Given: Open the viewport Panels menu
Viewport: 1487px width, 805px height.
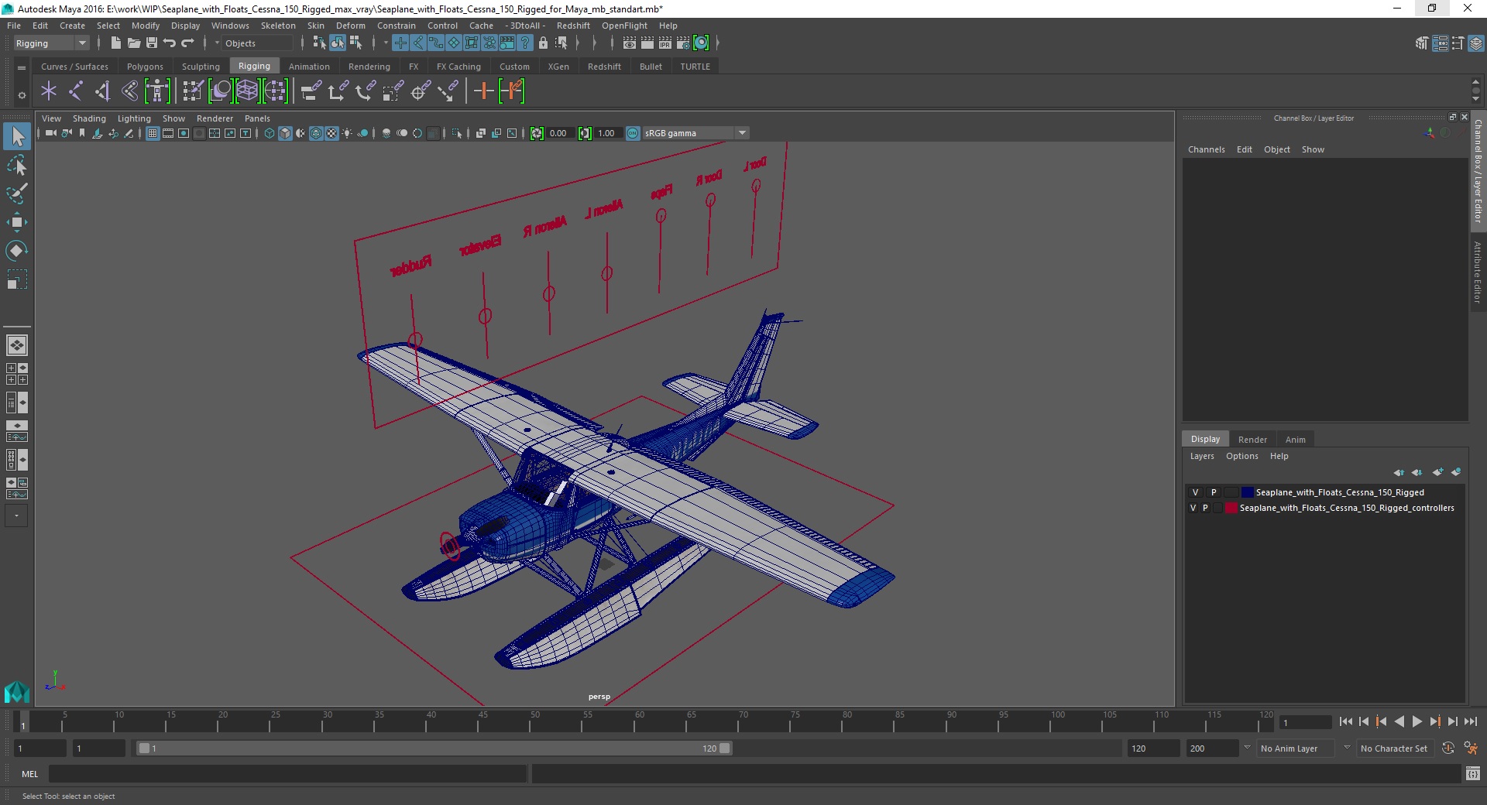Looking at the screenshot, I should pos(257,118).
